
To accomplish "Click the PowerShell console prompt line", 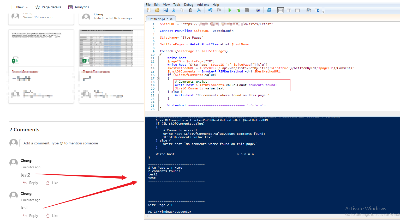I will (170, 212).
